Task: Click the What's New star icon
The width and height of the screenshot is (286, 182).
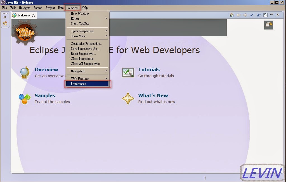Action: pos(128,99)
